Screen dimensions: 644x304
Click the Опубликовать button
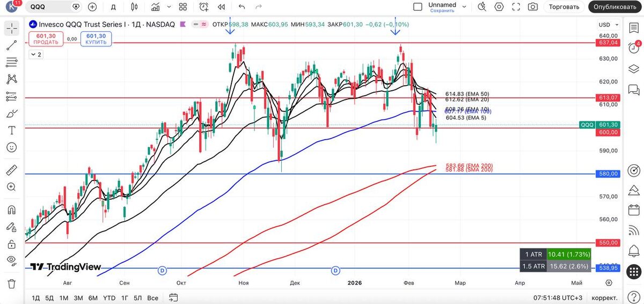(x=616, y=7)
